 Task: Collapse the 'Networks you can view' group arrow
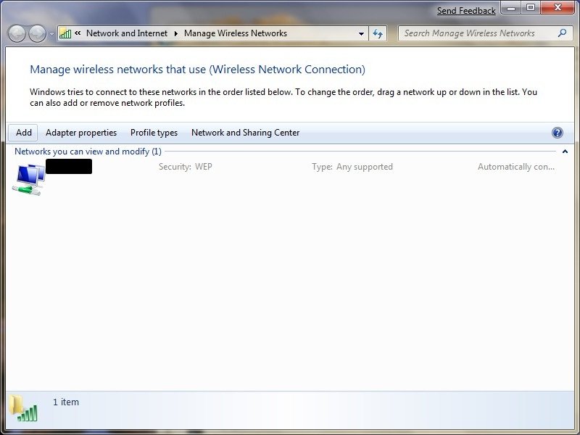pos(565,152)
